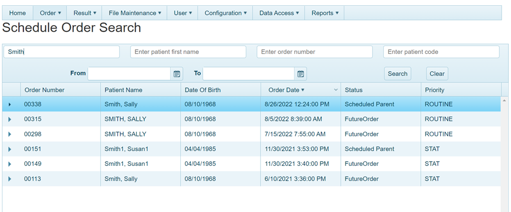Expand details of order 00298
511x212 pixels.
(x=10, y=135)
